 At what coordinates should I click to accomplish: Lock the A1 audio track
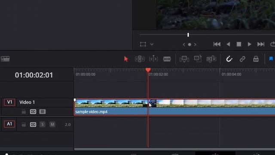click(24, 124)
